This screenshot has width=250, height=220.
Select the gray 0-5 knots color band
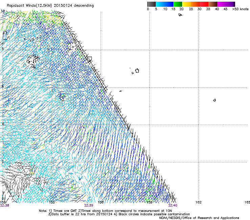[x=151, y=4]
